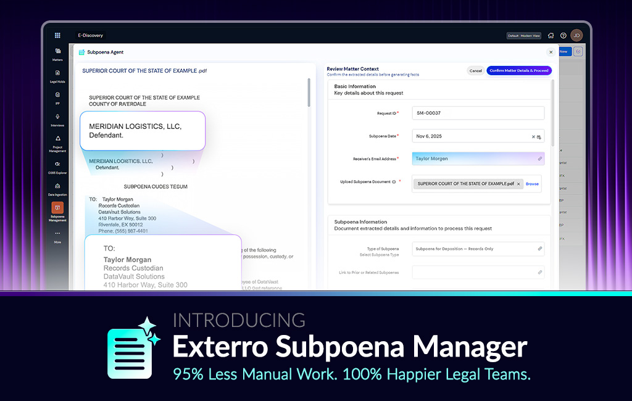Open Data Ingestion in the sidebar
Viewport: 632px width, 401px height.
coord(57,189)
